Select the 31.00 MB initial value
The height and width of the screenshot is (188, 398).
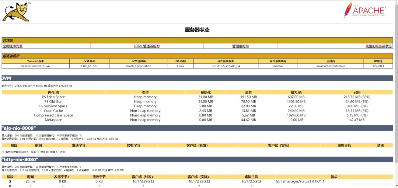(x=205, y=97)
